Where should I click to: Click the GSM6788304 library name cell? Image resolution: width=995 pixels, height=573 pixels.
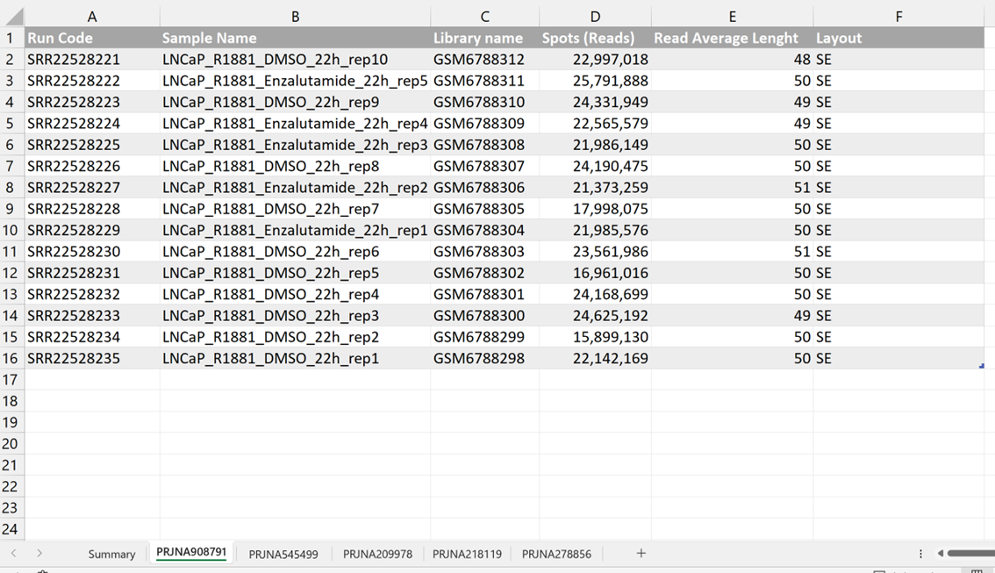483,230
